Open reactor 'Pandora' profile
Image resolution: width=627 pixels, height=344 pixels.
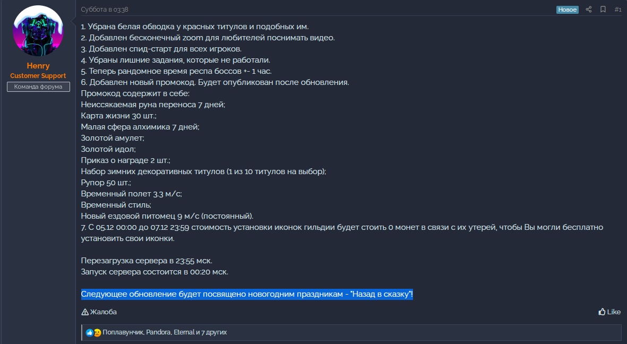(x=159, y=333)
